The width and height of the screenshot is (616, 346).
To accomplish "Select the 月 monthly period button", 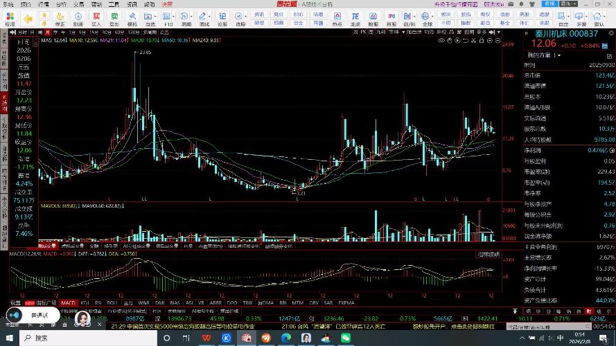I will [x=48, y=33].
